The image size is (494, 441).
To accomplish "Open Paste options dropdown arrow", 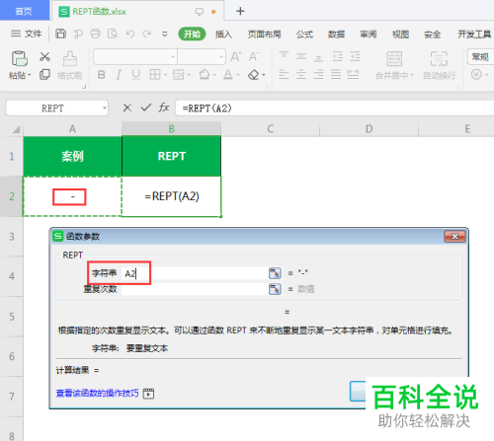I will [30, 75].
